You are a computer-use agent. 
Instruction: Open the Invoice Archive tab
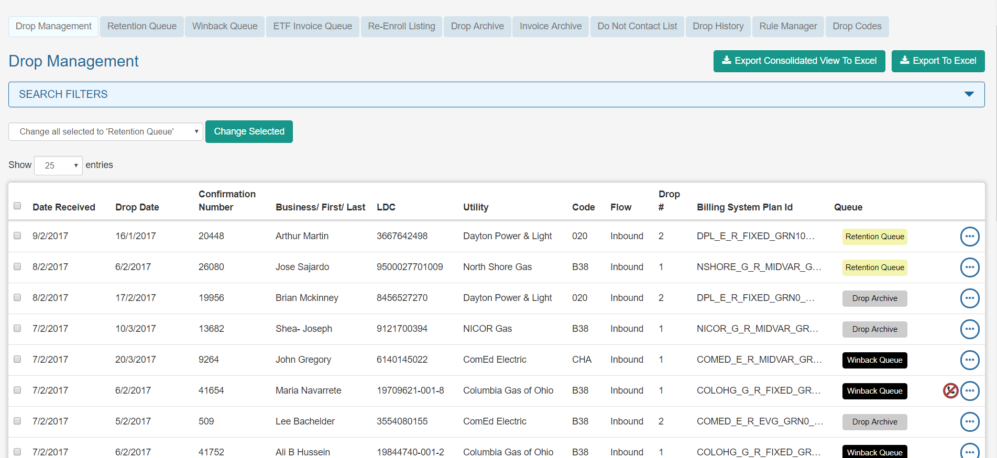551,26
